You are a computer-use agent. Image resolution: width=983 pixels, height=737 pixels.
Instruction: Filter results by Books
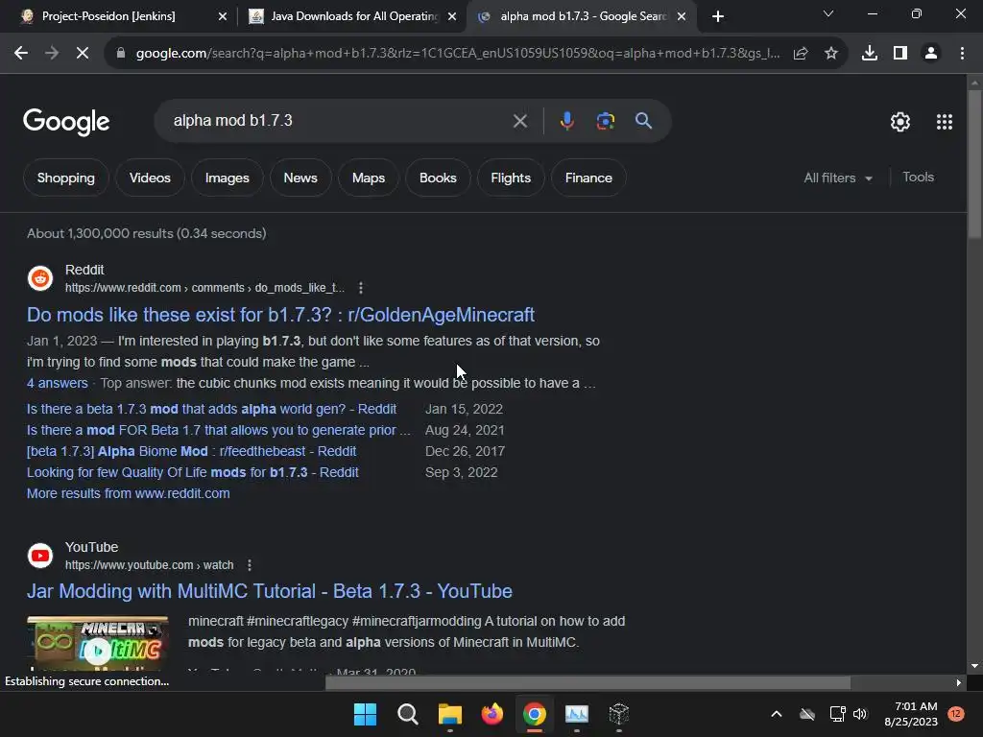tap(438, 178)
